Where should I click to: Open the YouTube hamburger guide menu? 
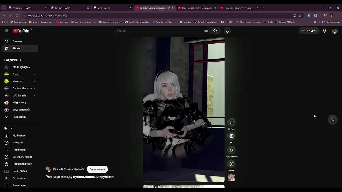tap(6, 31)
